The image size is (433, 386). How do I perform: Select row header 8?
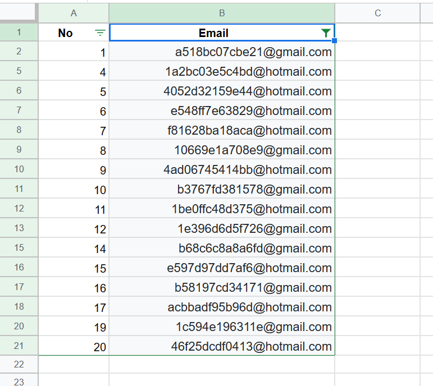click(19, 130)
